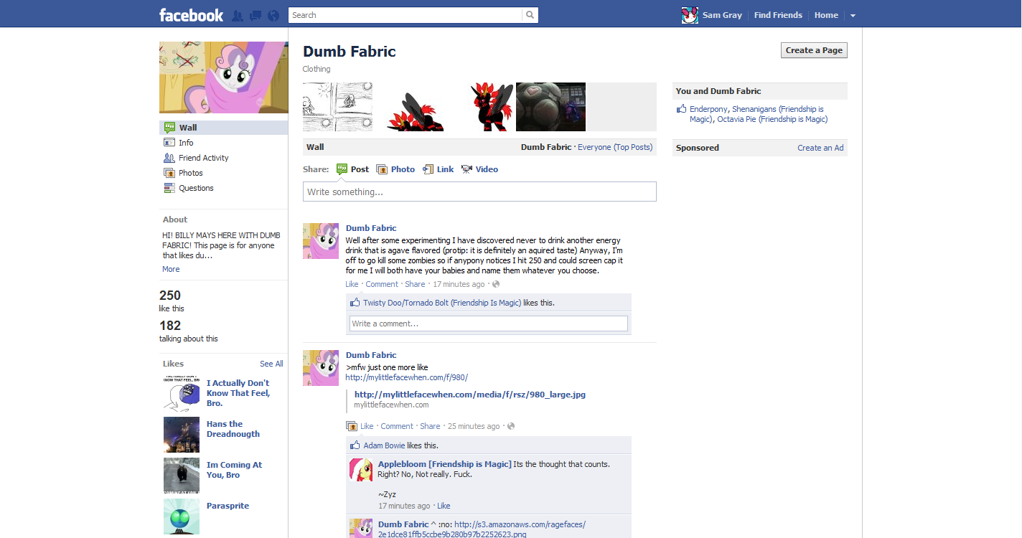Open Dumb Fabric page profile picture

point(223,77)
